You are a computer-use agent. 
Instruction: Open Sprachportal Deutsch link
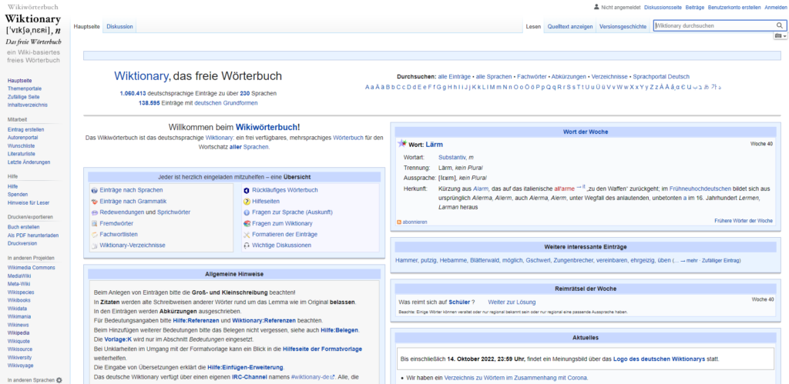click(661, 77)
